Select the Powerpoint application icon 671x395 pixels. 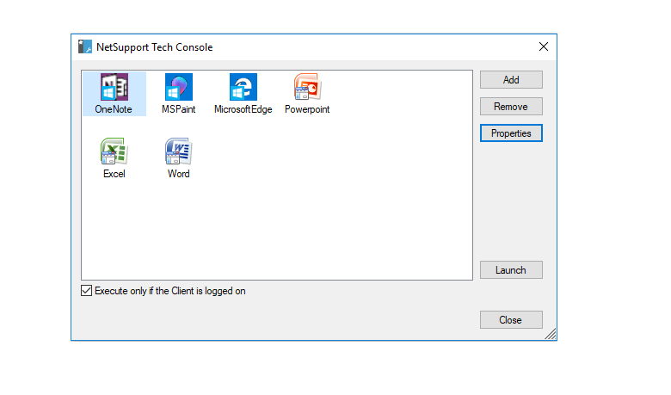tap(307, 88)
